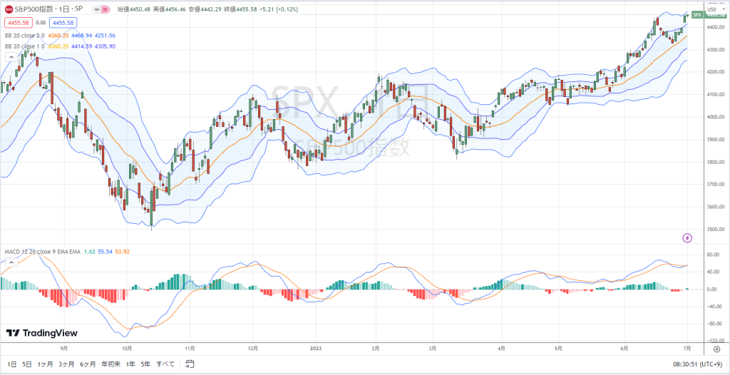This screenshot has width=730, height=375.
Task: Click the -80.00 MACD axis label
Action: click(715, 324)
